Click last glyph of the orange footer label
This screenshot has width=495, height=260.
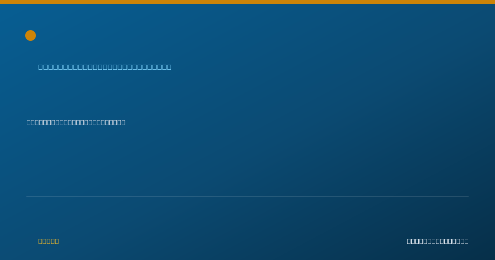point(57,241)
